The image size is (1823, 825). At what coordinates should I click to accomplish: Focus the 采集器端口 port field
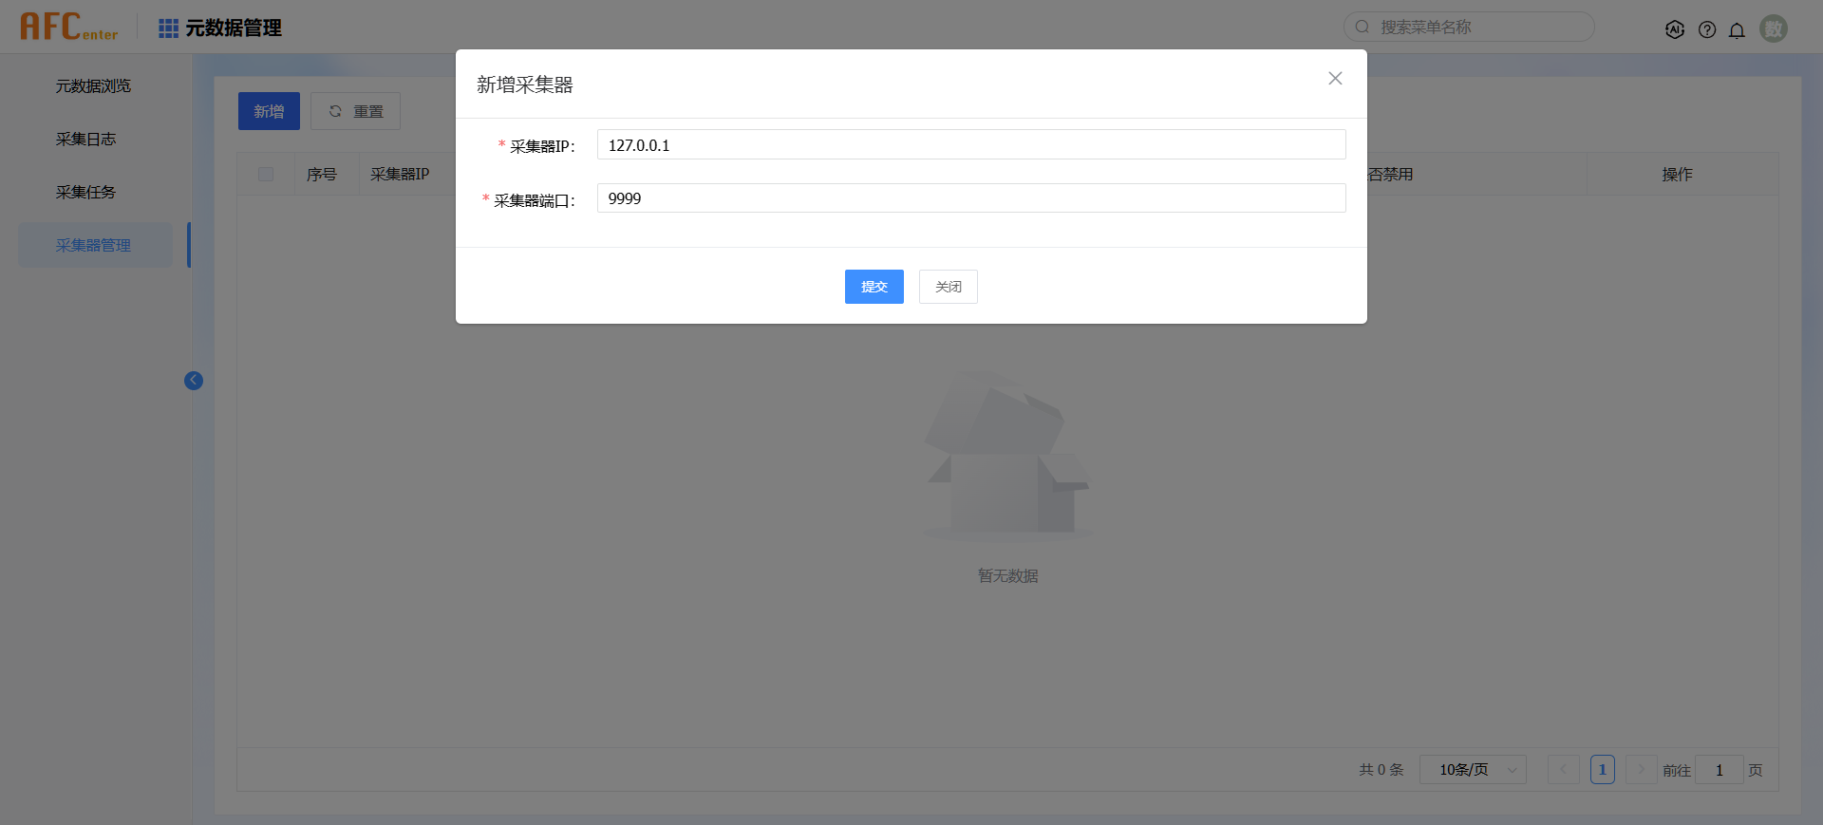[970, 198]
